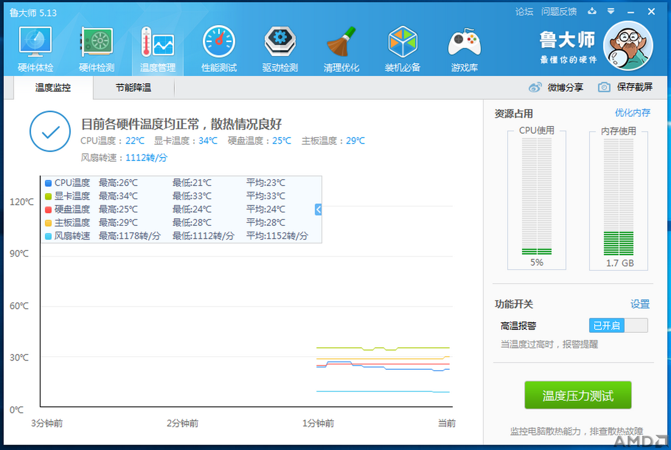
Task: Open the 驱动检测 gear icon
Action: (280, 42)
